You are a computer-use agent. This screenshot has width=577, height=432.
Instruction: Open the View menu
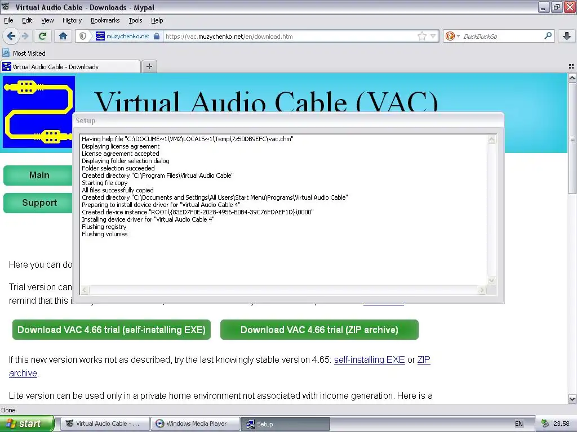[47, 20]
